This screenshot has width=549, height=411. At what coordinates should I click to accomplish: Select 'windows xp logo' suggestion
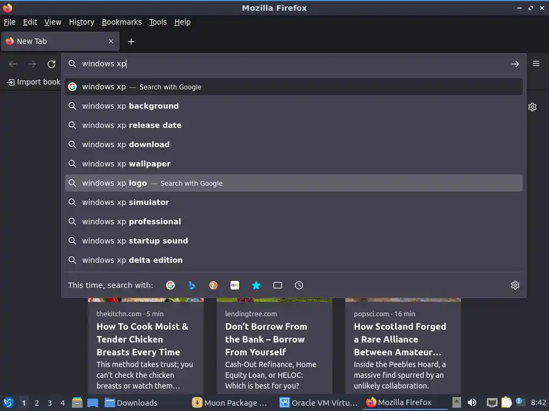(294, 183)
